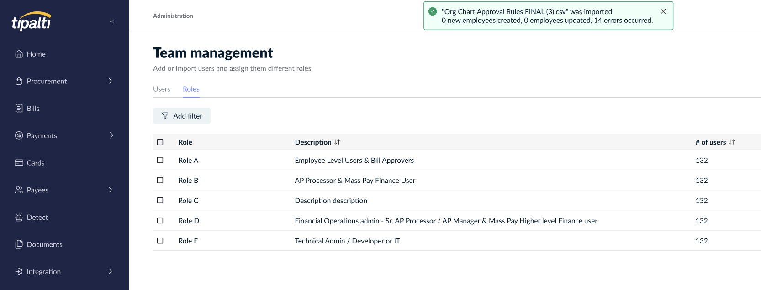Click the Payments dollar-circle icon

point(19,135)
